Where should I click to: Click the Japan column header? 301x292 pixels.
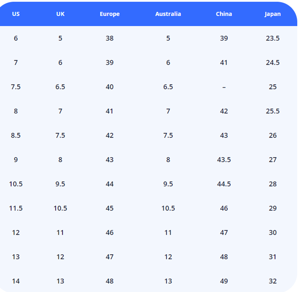[x=272, y=14]
